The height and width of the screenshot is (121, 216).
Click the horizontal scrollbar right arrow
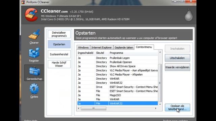tap(156, 108)
